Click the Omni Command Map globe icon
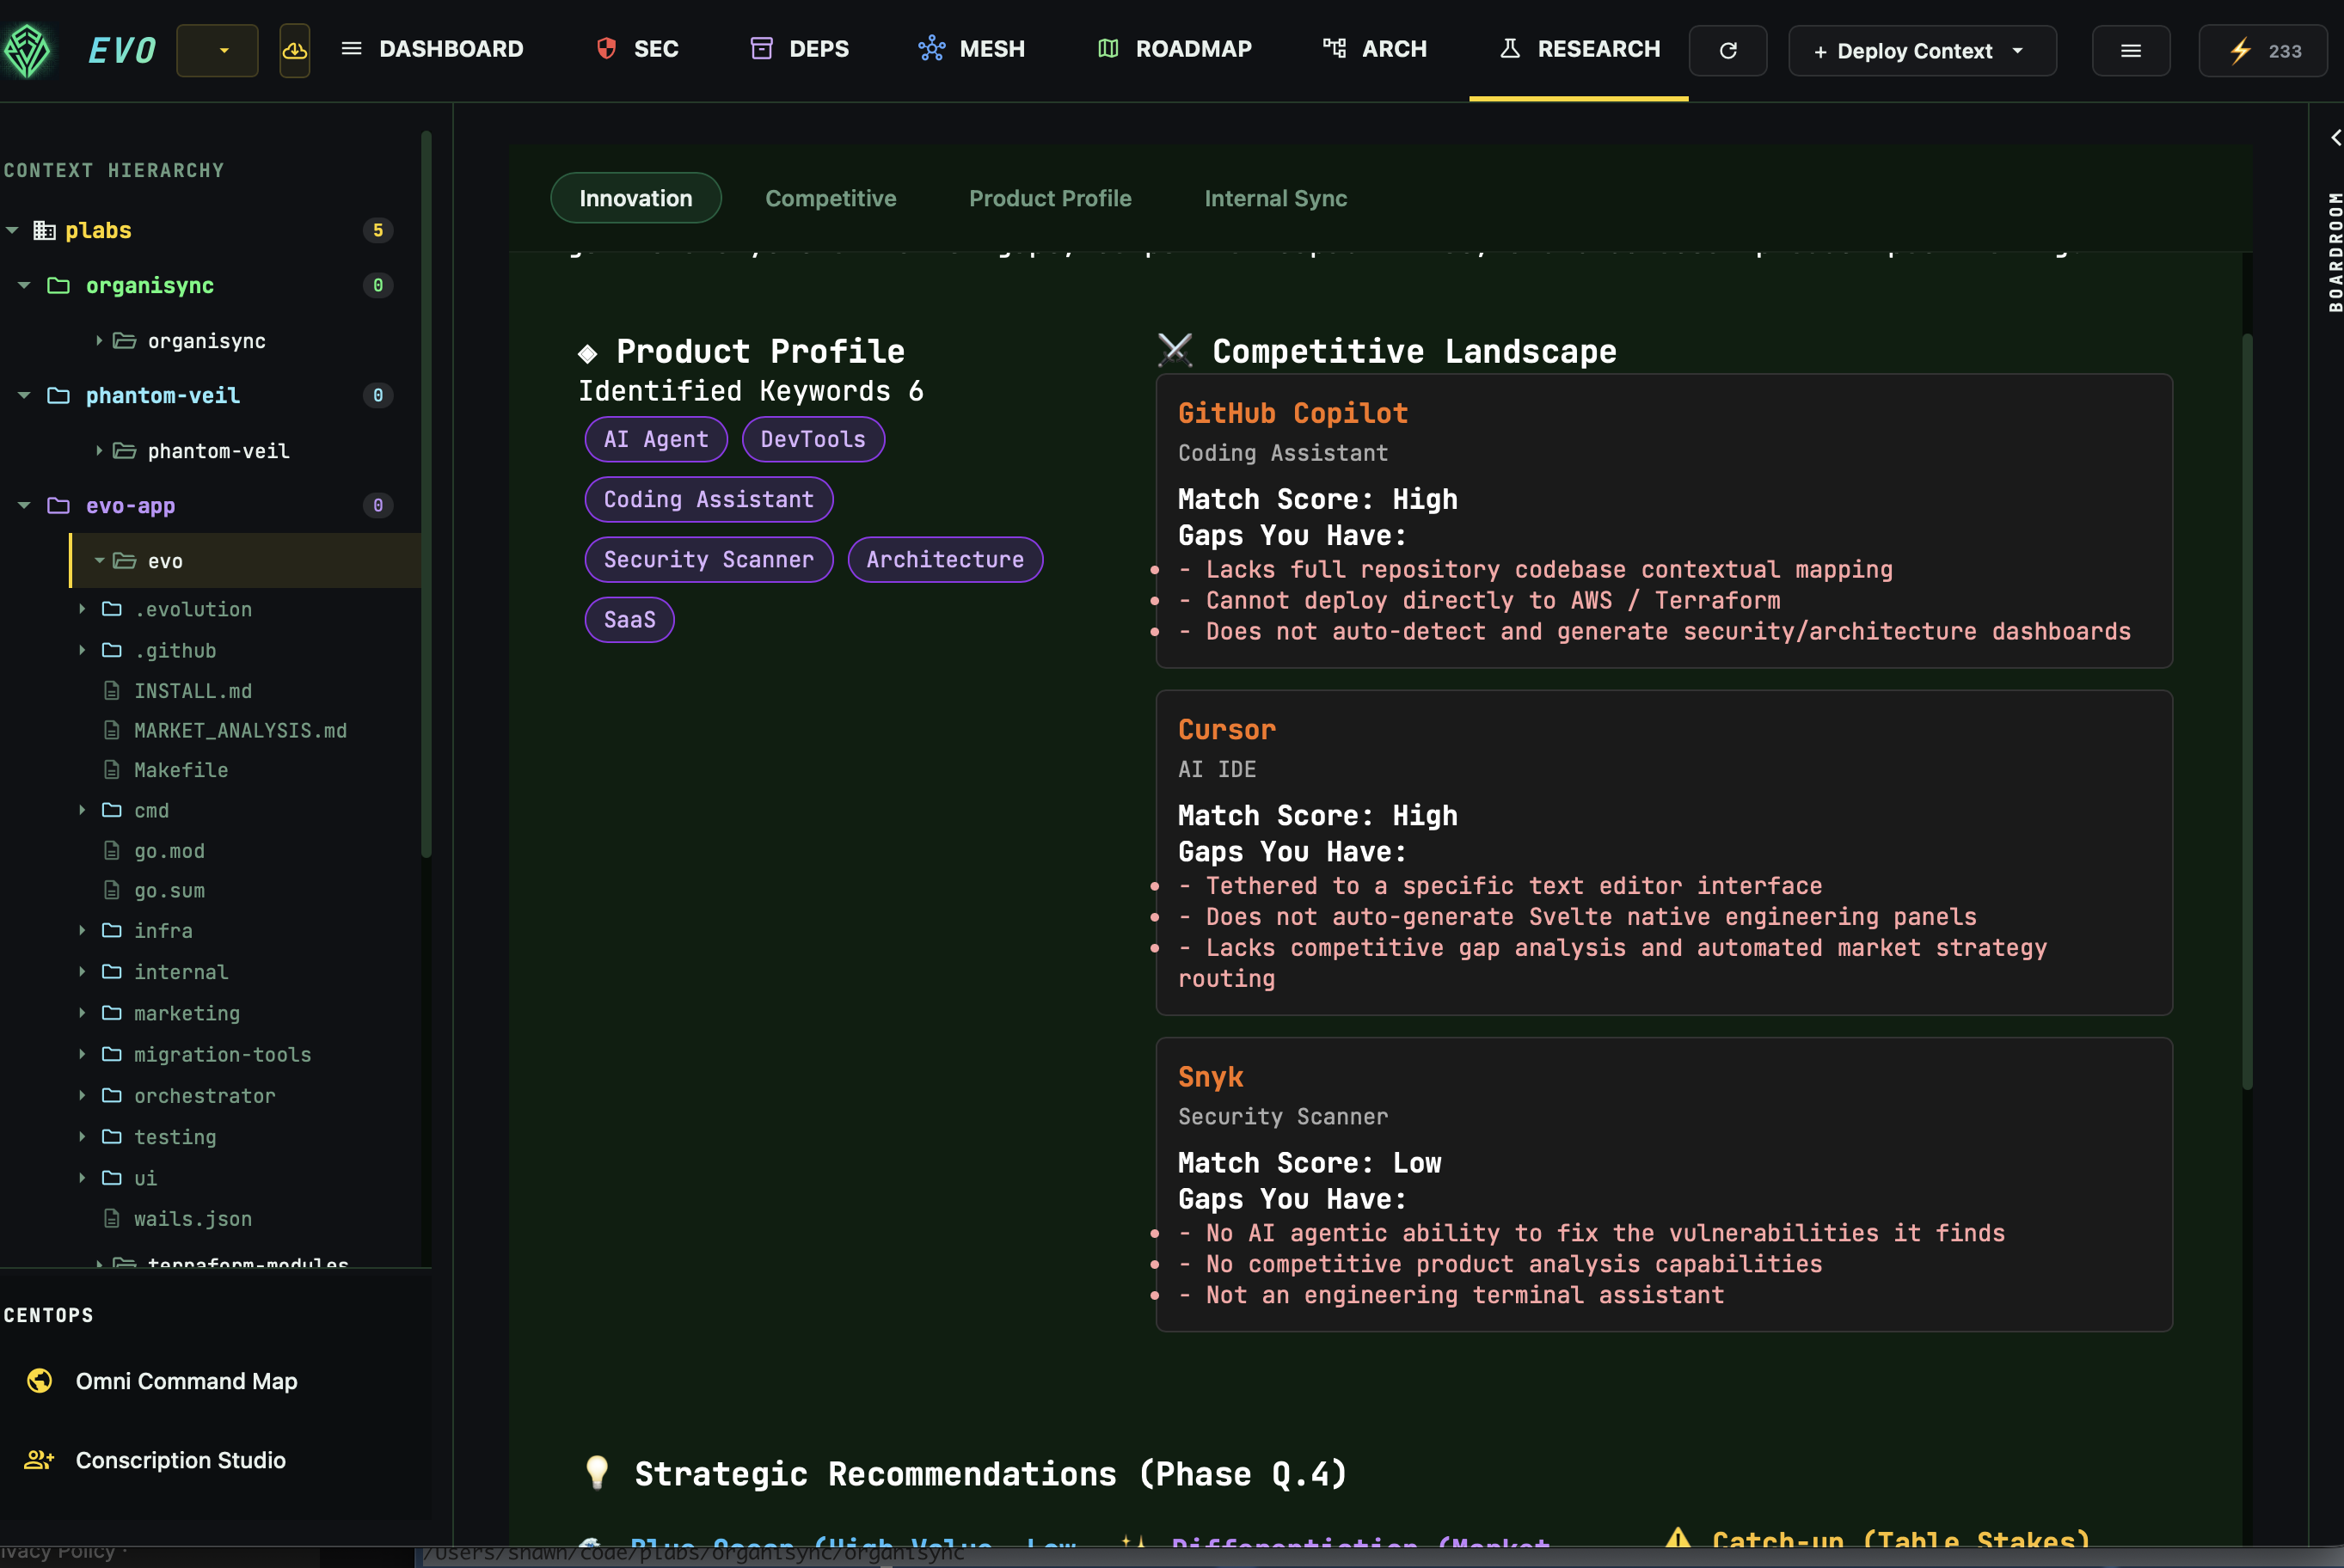The height and width of the screenshot is (1568, 2344). (x=39, y=1381)
